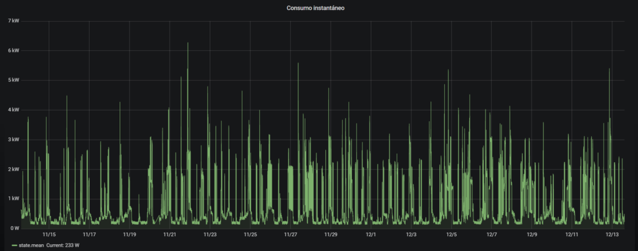Click the 11/23 date axis label
The height and width of the screenshot is (251, 638).
[210, 234]
